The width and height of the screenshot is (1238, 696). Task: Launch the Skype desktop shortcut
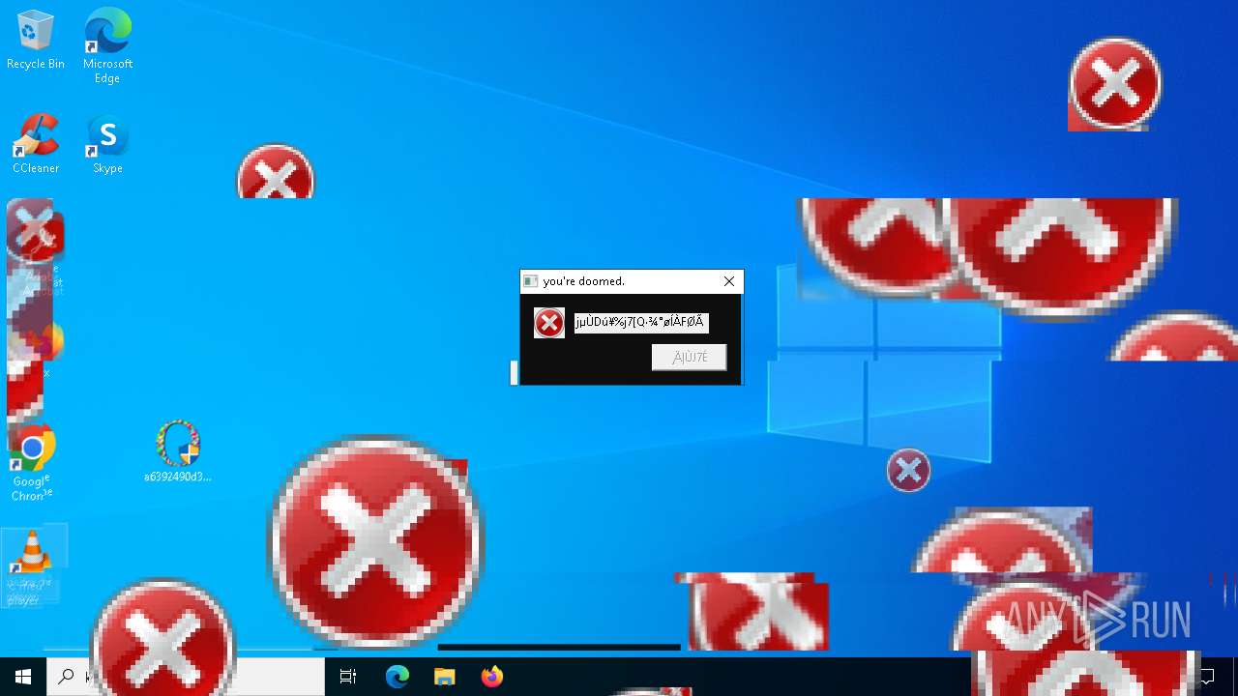(107, 144)
